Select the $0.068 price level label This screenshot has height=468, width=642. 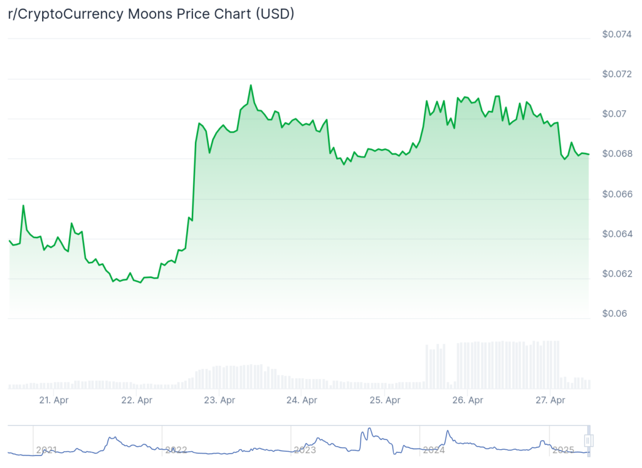(x=617, y=154)
